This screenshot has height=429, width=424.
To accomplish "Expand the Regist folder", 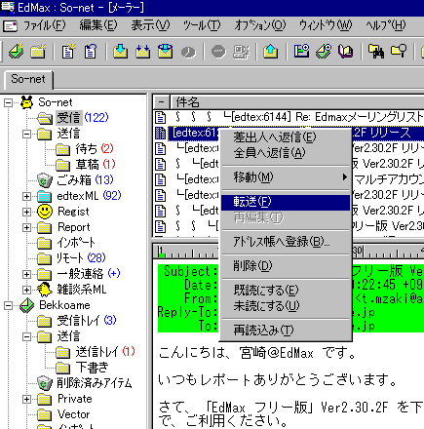I will pos(26,212).
